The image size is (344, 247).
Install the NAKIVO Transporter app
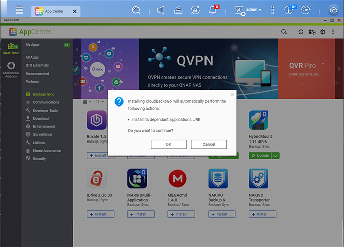[x=262, y=214]
